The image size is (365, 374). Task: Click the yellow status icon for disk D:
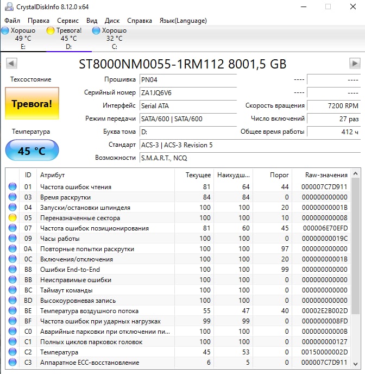51,30
